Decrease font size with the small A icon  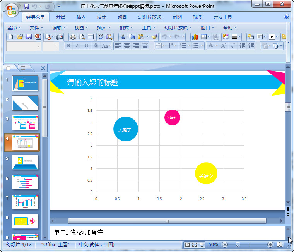pos(232,46)
